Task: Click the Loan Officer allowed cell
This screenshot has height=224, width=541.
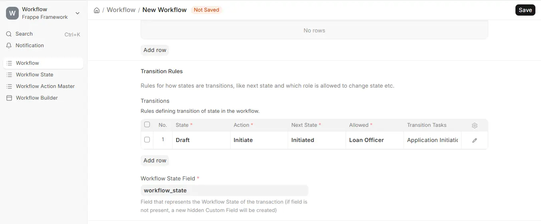Action: [375, 140]
